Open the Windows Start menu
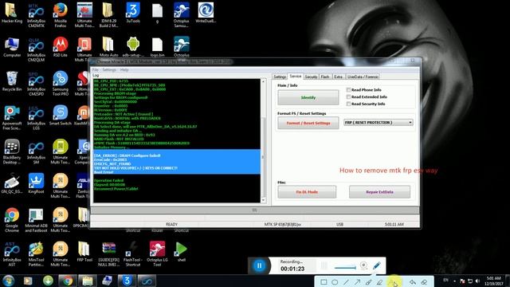The image size is (510, 287). pyautogui.click(x=9, y=281)
